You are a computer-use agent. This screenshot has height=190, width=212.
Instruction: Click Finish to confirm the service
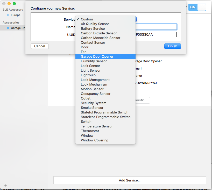[172, 46]
